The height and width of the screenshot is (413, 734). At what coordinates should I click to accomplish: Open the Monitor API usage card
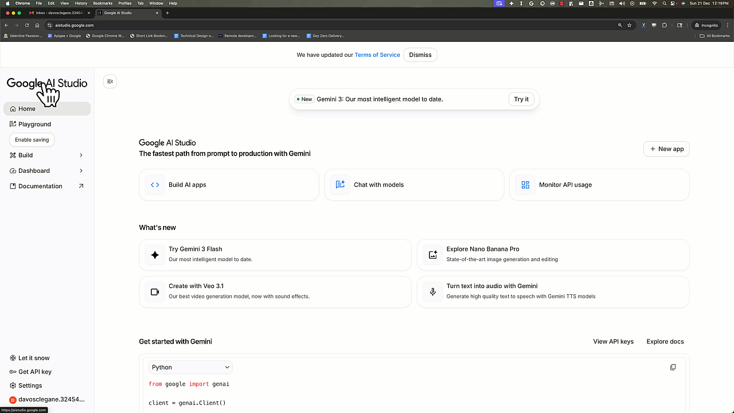point(599,185)
